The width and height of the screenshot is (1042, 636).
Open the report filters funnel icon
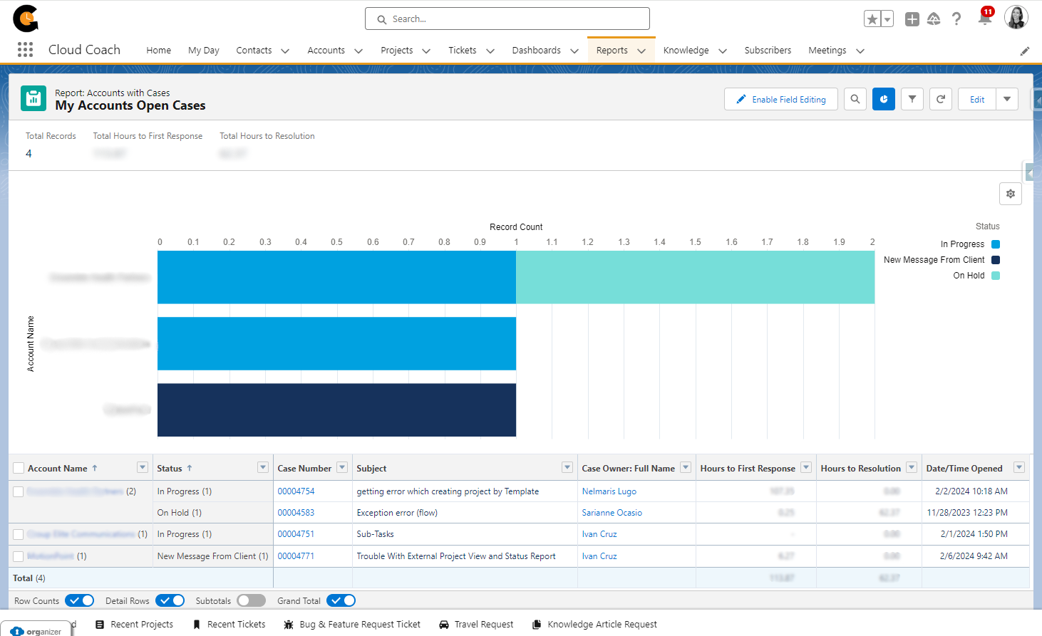[912, 99]
